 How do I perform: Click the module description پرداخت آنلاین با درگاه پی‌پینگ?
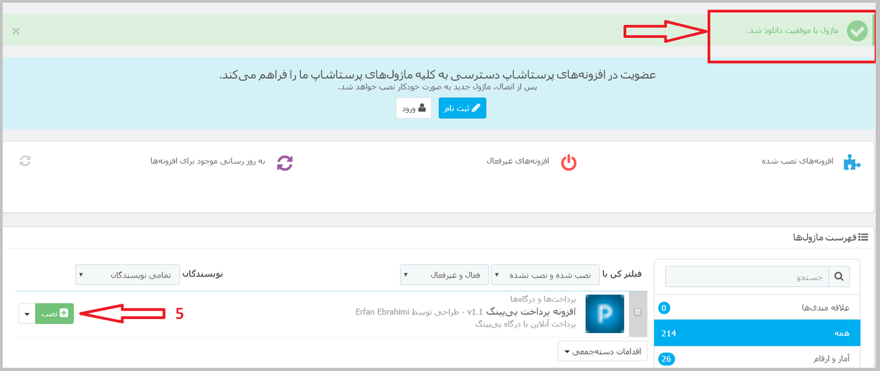[x=525, y=324]
